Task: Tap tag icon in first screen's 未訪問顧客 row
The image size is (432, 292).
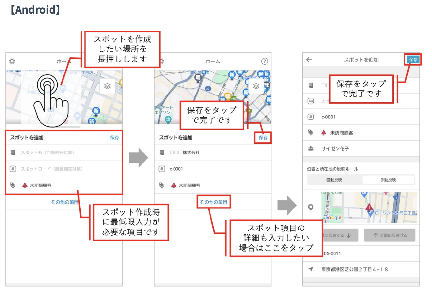Action: coord(13,185)
